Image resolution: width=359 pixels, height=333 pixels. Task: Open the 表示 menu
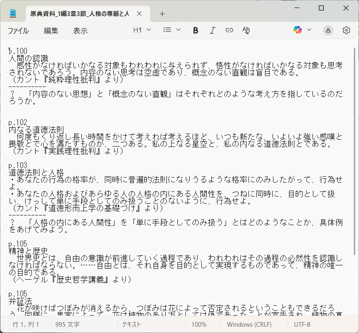coord(81,31)
